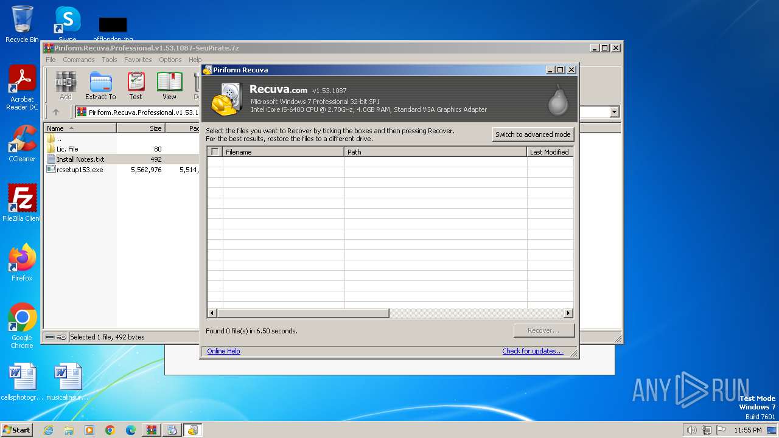Click the Test archive toolbar icon
Viewport: 779px width, 438px height.
coord(136,86)
